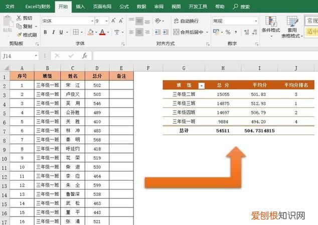This screenshot has width=318, height=225.
Task: Open the Alignment group dialog launcher
Action: point(208,44)
